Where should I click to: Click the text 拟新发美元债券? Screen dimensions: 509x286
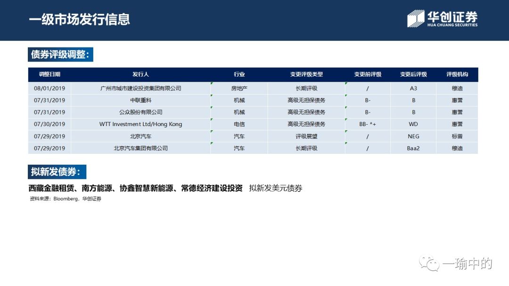click(276, 188)
